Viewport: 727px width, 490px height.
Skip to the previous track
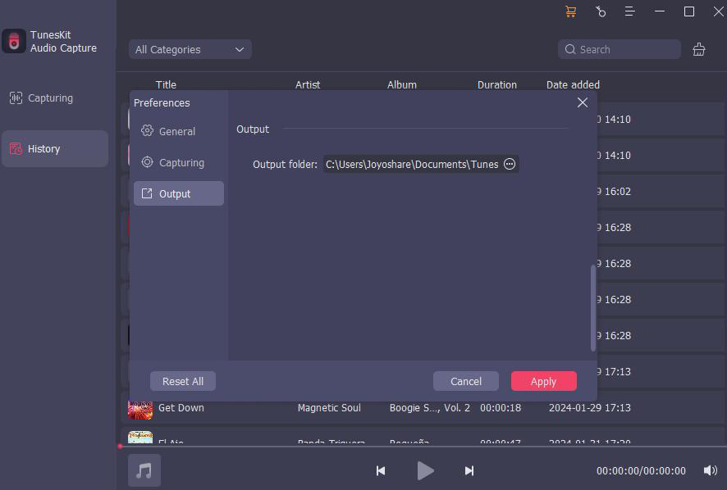[x=381, y=471]
